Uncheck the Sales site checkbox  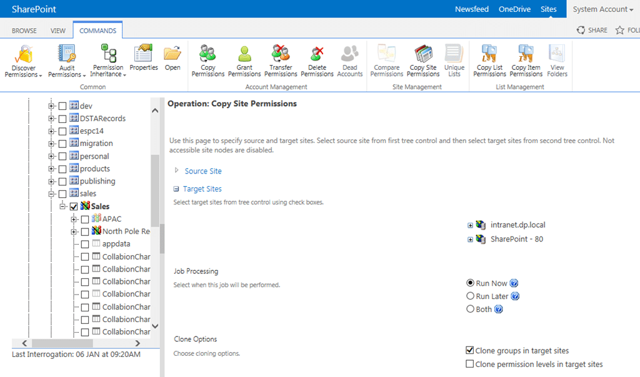point(74,207)
